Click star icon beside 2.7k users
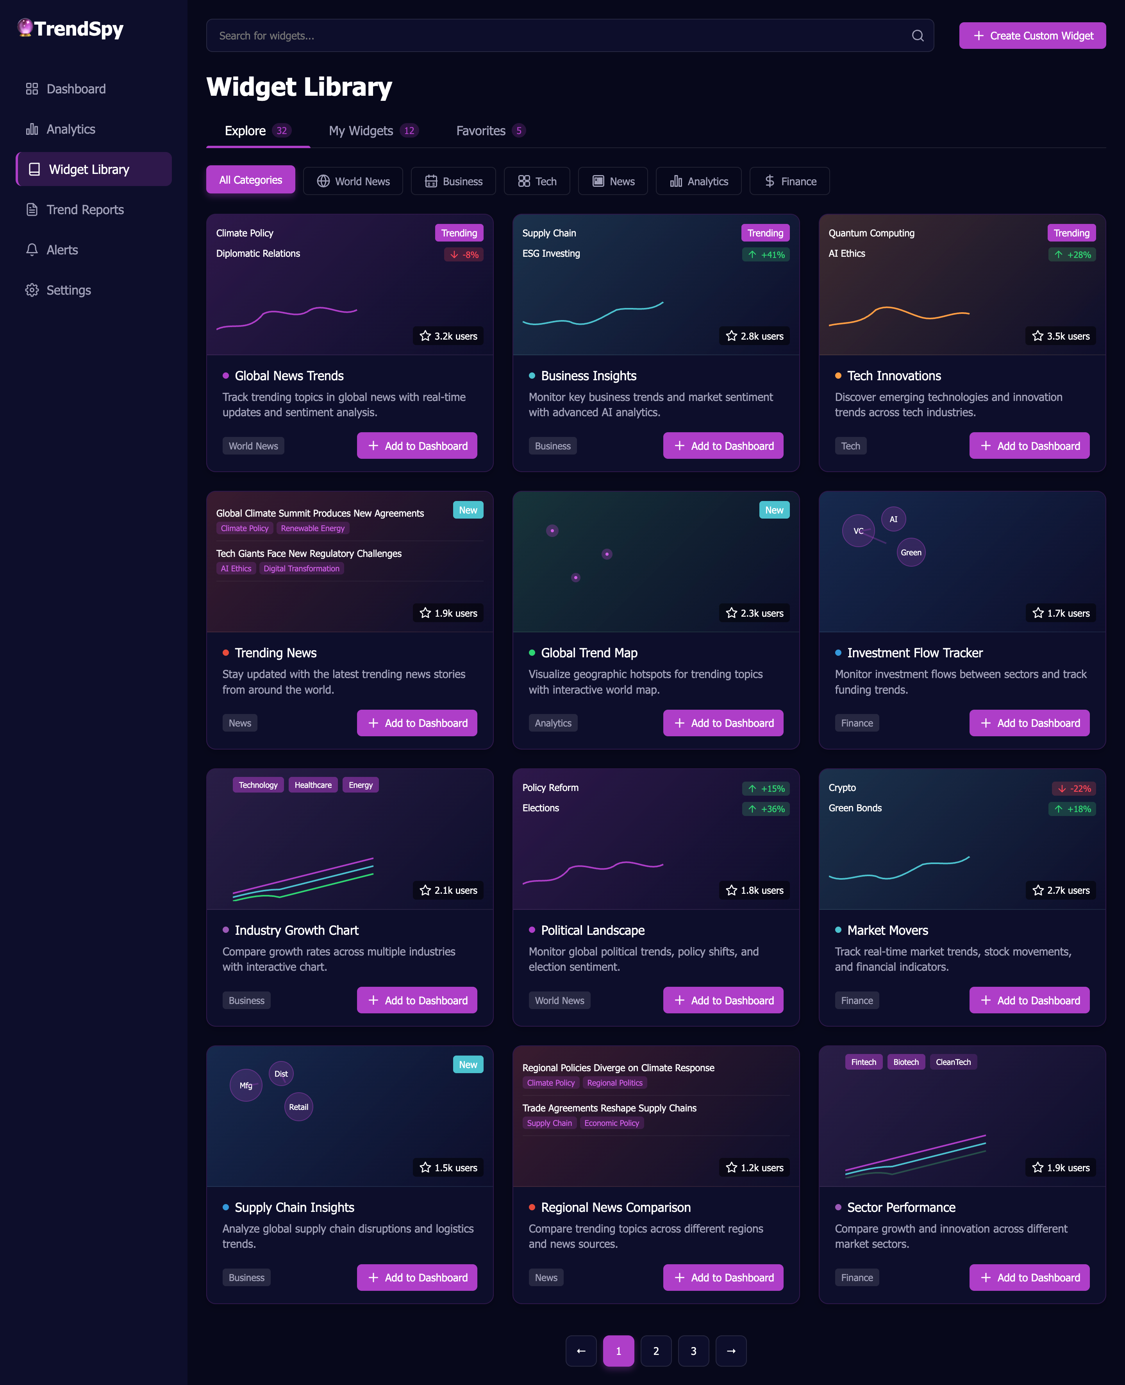This screenshot has height=1385, width=1125. point(1037,890)
